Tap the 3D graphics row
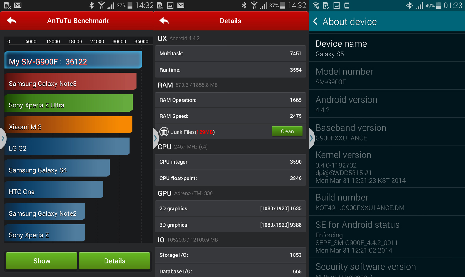Viewport: 468px width, 277px height. pyautogui.click(x=231, y=225)
